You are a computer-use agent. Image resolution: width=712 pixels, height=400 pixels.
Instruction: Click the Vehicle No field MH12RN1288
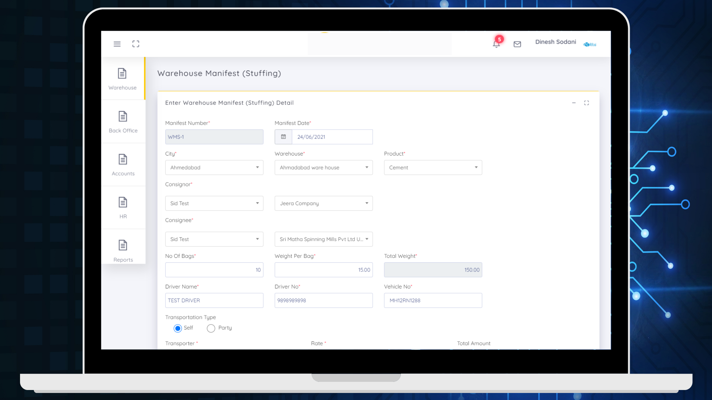click(x=433, y=300)
